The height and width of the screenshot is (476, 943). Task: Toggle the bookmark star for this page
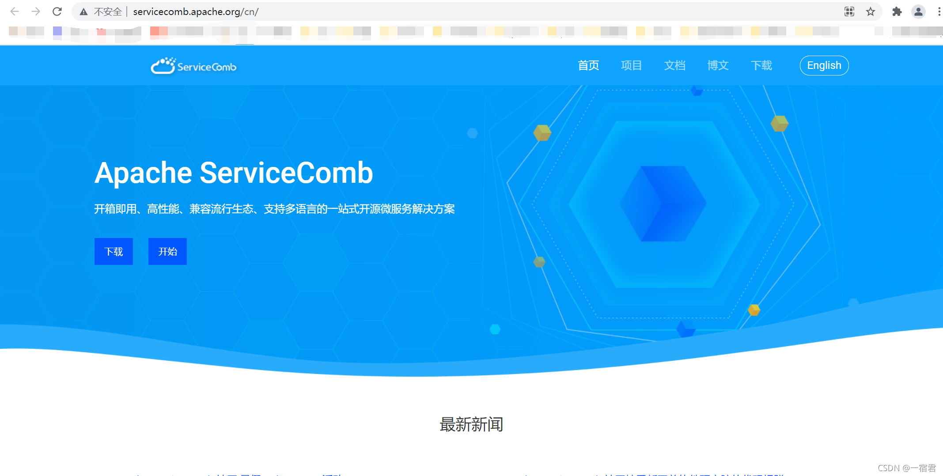click(x=871, y=11)
